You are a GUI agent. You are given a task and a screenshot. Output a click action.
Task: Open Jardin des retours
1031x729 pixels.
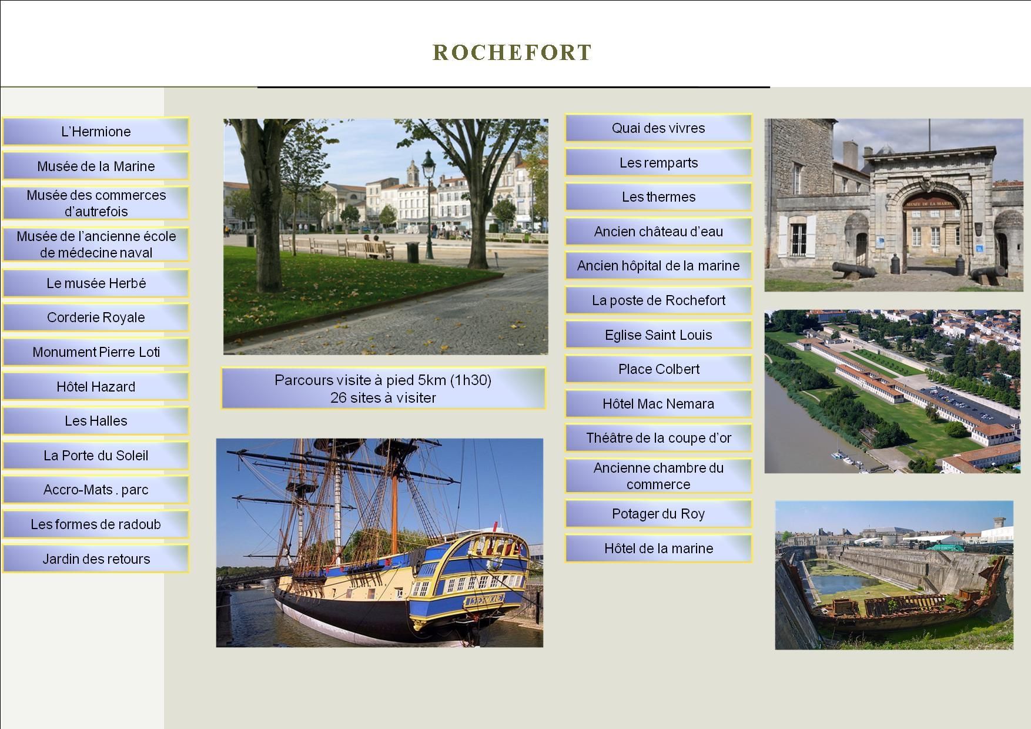tap(96, 559)
